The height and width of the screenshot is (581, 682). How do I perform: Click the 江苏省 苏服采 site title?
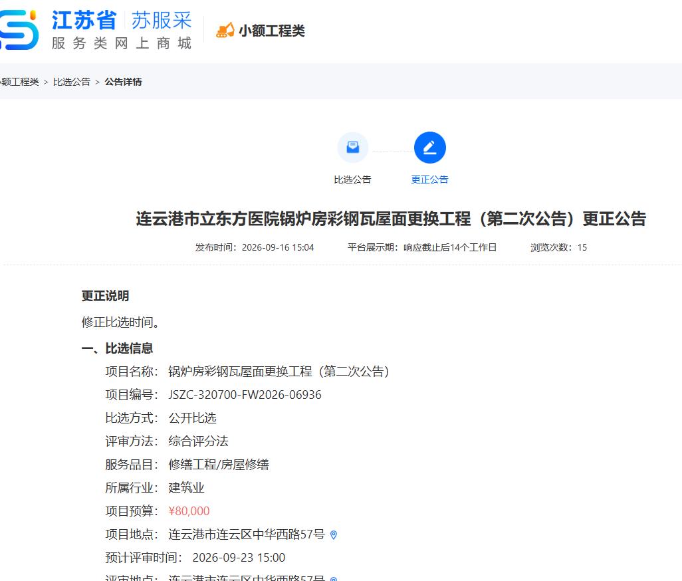click(x=122, y=21)
